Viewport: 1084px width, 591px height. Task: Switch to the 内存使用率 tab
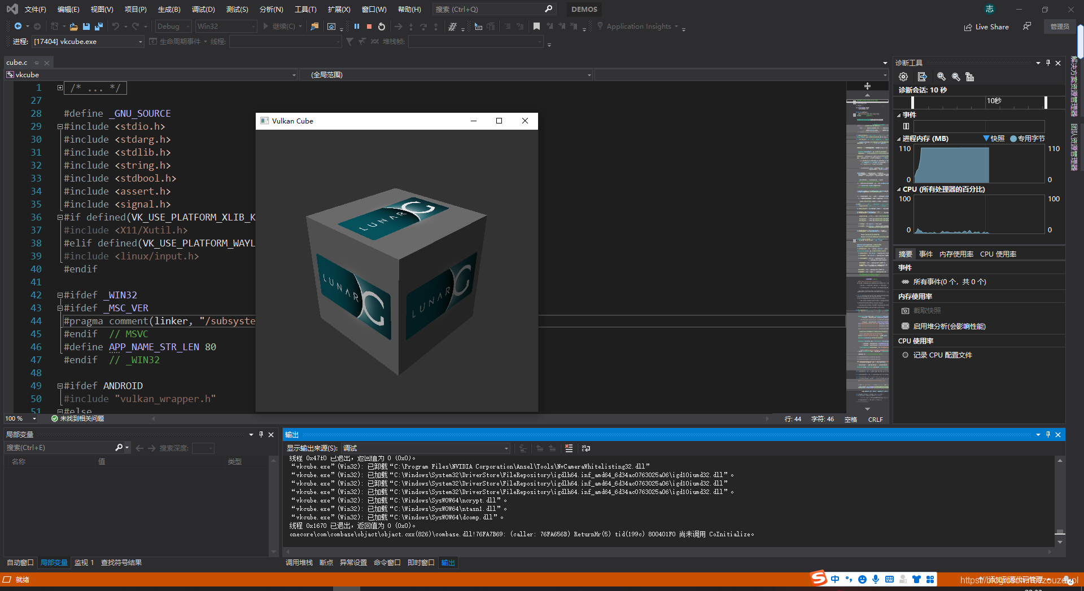[956, 254]
